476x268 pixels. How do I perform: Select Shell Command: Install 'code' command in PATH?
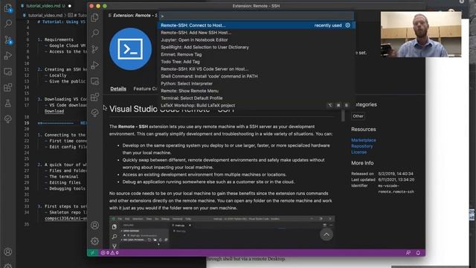(x=256, y=76)
